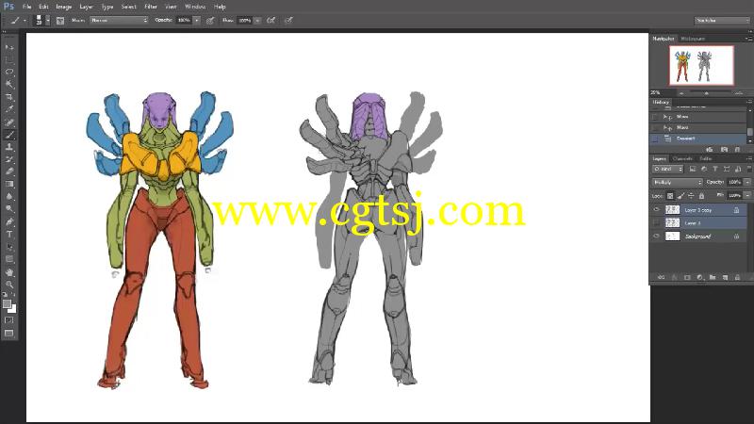Delete current history state

click(737, 150)
